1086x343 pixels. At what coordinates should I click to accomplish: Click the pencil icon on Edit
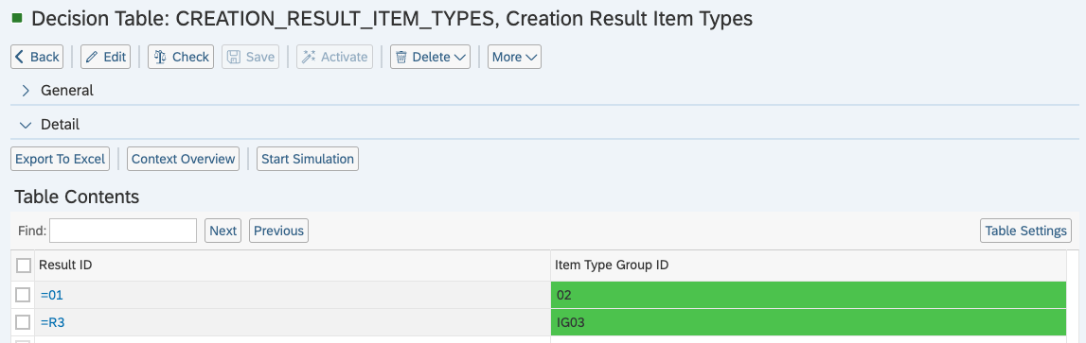pyautogui.click(x=92, y=57)
